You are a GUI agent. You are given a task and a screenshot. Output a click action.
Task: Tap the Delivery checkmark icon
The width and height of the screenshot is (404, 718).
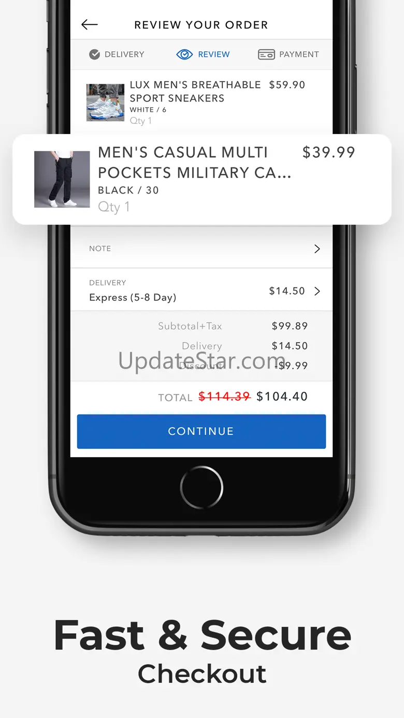pos(94,54)
